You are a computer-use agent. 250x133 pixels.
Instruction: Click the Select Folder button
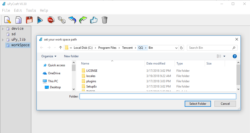[198, 104]
